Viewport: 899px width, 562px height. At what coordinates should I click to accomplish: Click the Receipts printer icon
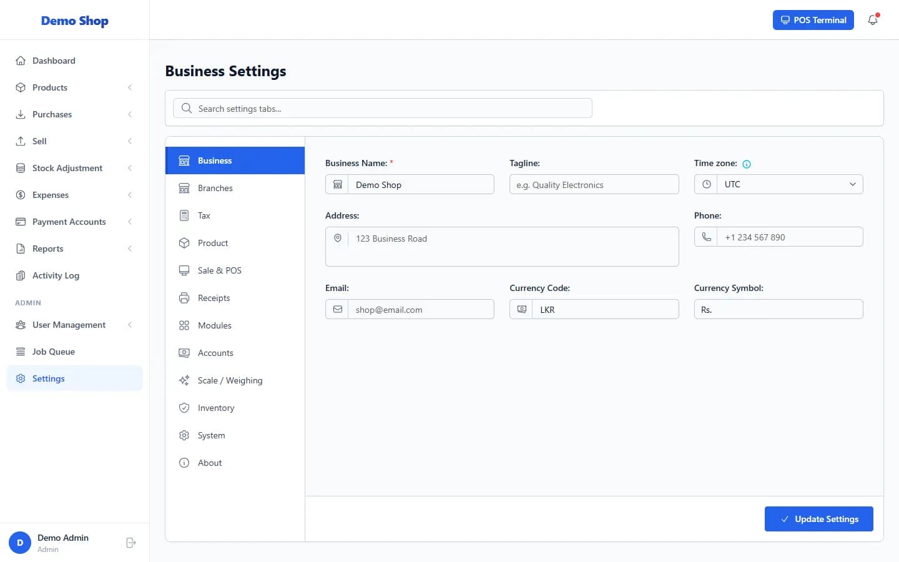tap(184, 298)
